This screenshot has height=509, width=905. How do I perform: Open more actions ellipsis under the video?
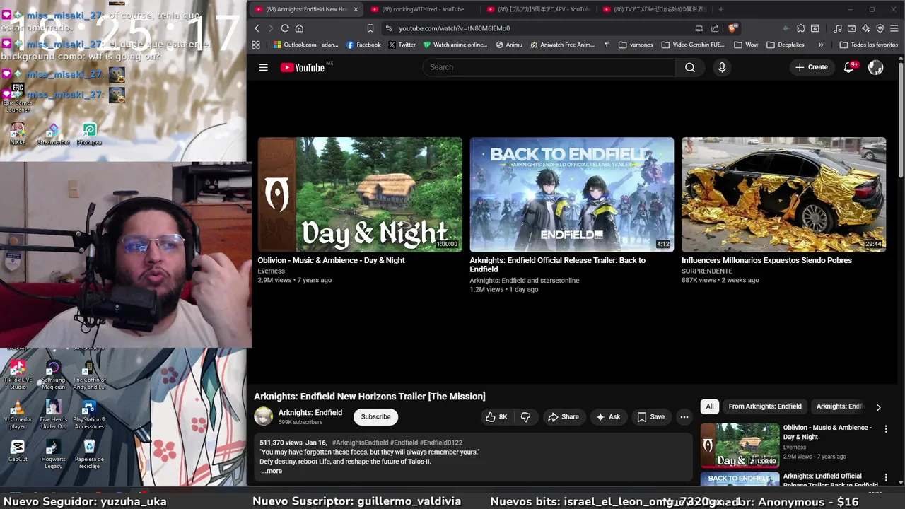coord(684,417)
